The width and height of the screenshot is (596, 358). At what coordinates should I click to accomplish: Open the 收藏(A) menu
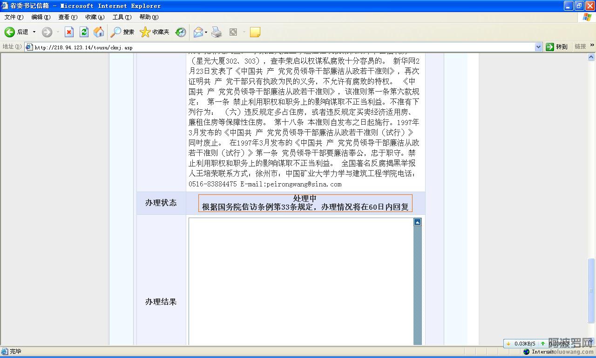(95, 17)
